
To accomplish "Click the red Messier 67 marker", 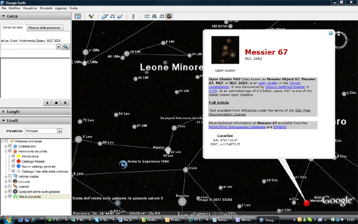I will 307,203.
